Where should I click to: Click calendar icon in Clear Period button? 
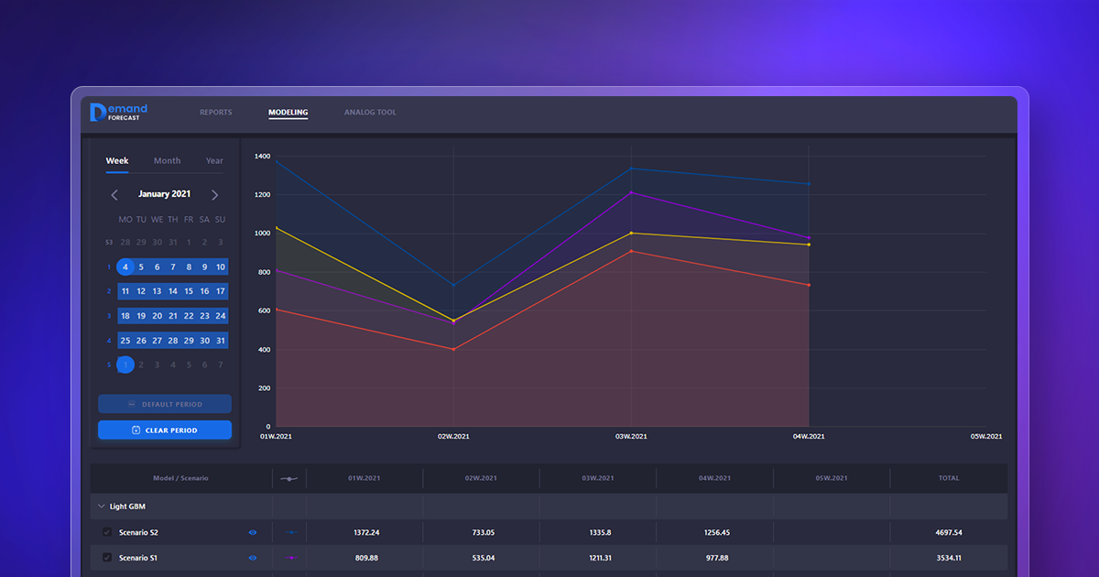(136, 430)
